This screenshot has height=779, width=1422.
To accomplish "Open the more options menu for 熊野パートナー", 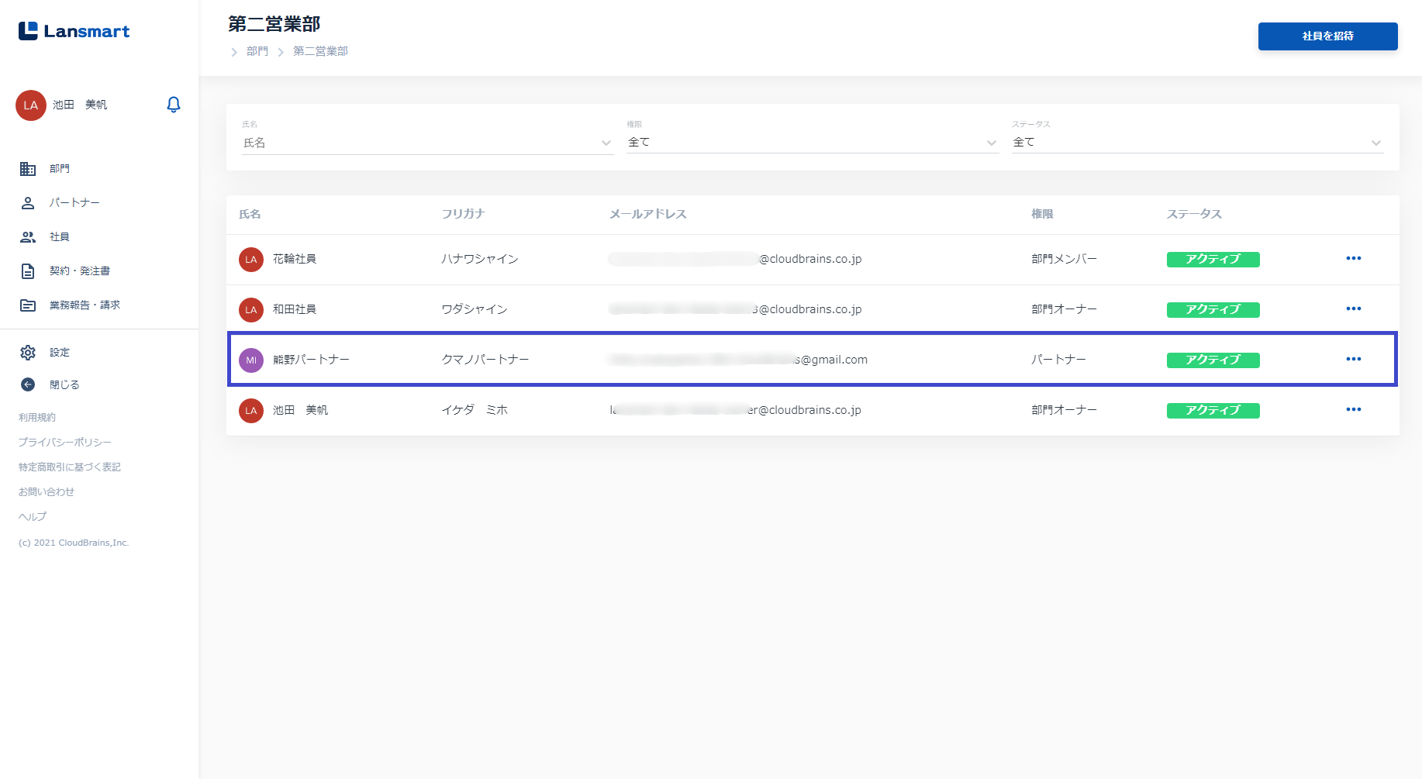I will coord(1353,360).
